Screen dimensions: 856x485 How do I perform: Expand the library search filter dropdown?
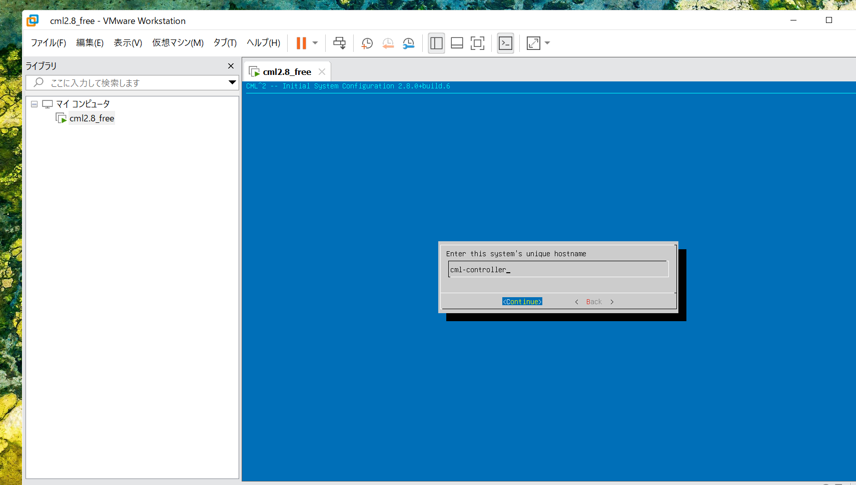(x=232, y=82)
